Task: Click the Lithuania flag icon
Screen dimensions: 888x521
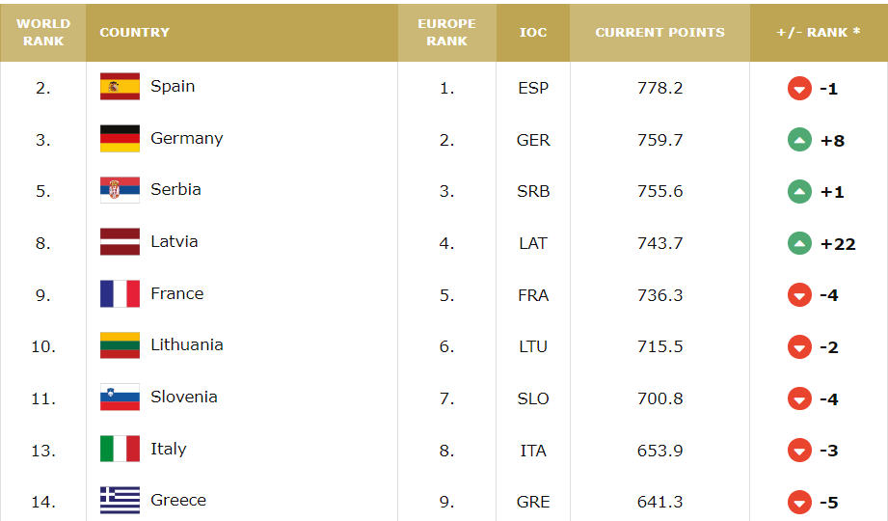Action: pyautogui.click(x=120, y=345)
